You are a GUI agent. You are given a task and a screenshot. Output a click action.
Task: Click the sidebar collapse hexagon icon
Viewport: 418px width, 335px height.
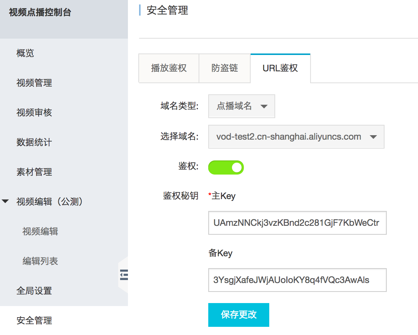[123, 275]
